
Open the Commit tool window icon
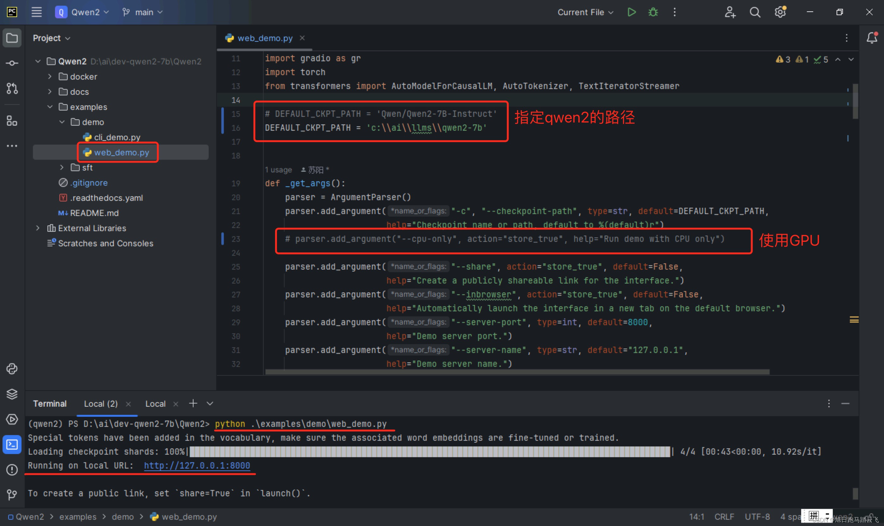click(x=12, y=63)
